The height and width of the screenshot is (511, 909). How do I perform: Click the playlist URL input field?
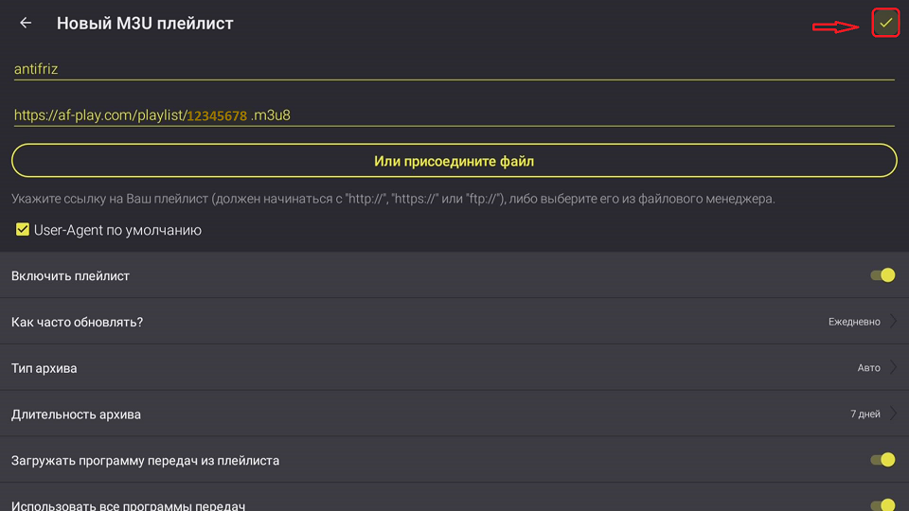click(453, 115)
